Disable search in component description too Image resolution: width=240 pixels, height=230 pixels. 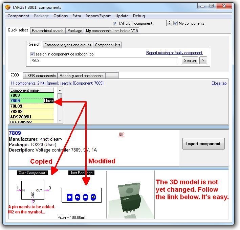[32, 54]
